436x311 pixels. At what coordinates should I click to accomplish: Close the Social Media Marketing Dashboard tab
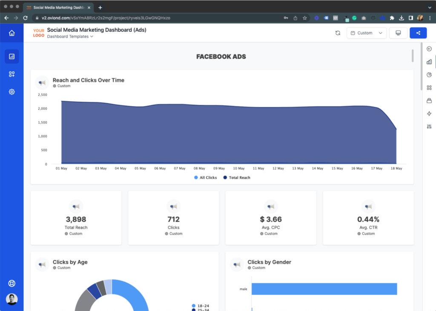(89, 8)
